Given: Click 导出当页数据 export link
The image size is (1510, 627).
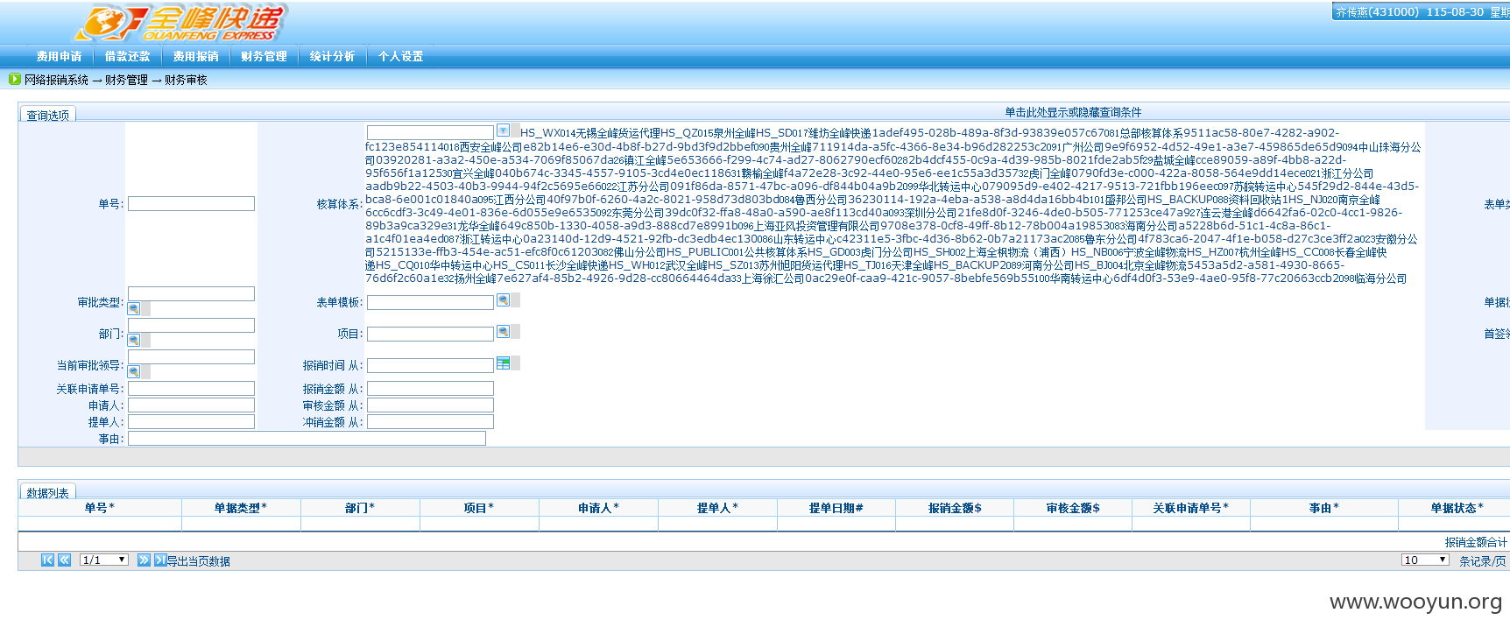Looking at the screenshot, I should pos(199,561).
